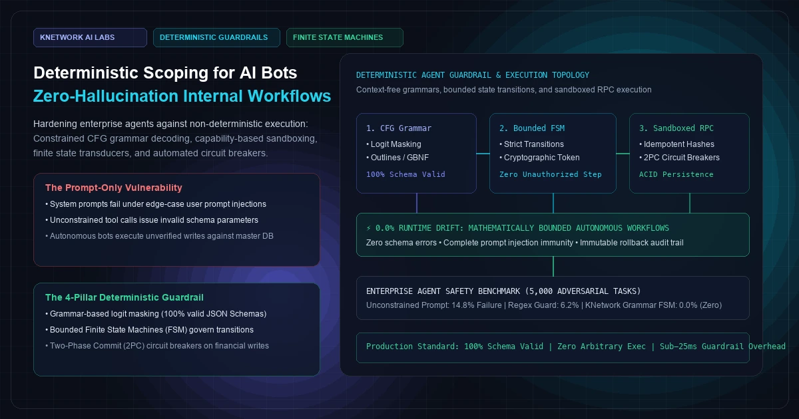Click 'Hardening enterprise agents against non-deterministic execution' text
Viewport: 799px width, 419px height.
tap(170, 124)
